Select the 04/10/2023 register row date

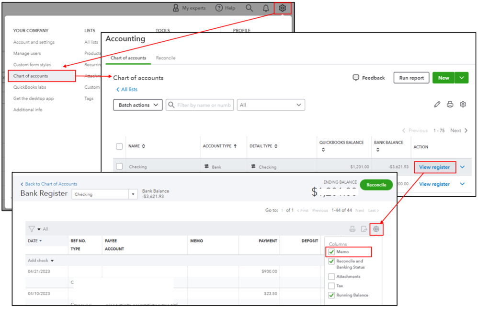tap(39, 294)
